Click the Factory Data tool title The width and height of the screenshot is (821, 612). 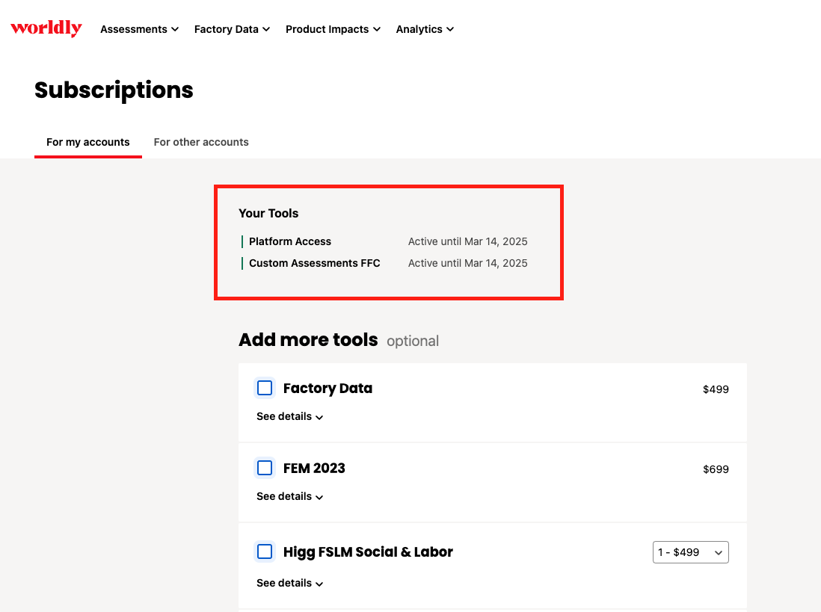pyautogui.click(x=328, y=388)
